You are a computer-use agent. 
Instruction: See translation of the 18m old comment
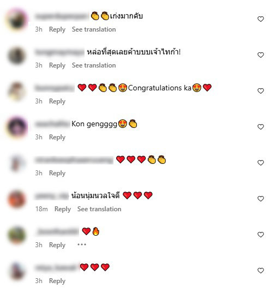click(99, 209)
